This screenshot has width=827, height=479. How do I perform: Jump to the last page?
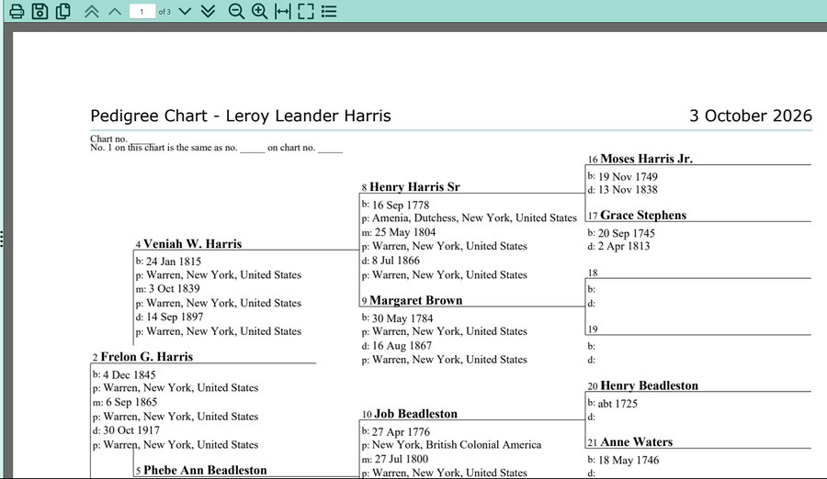208,11
